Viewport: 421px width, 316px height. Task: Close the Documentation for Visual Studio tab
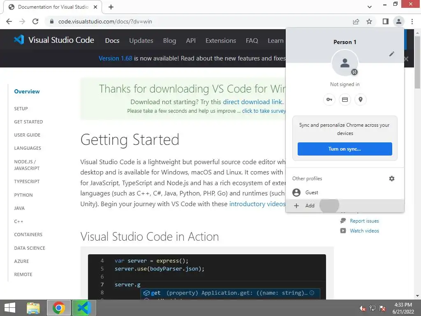(x=95, y=7)
